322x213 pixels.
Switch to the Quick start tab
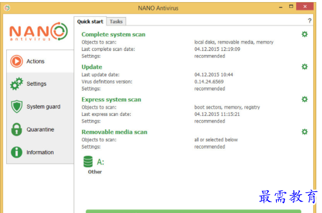90,21
